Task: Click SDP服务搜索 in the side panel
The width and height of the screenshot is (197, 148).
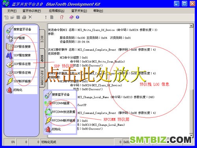Action: [22, 47]
